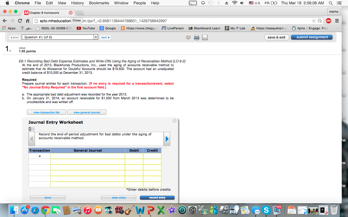Viewport: 348px width, 217px height.
Task: Click the first row Debit field
Action: [x=134, y=156]
